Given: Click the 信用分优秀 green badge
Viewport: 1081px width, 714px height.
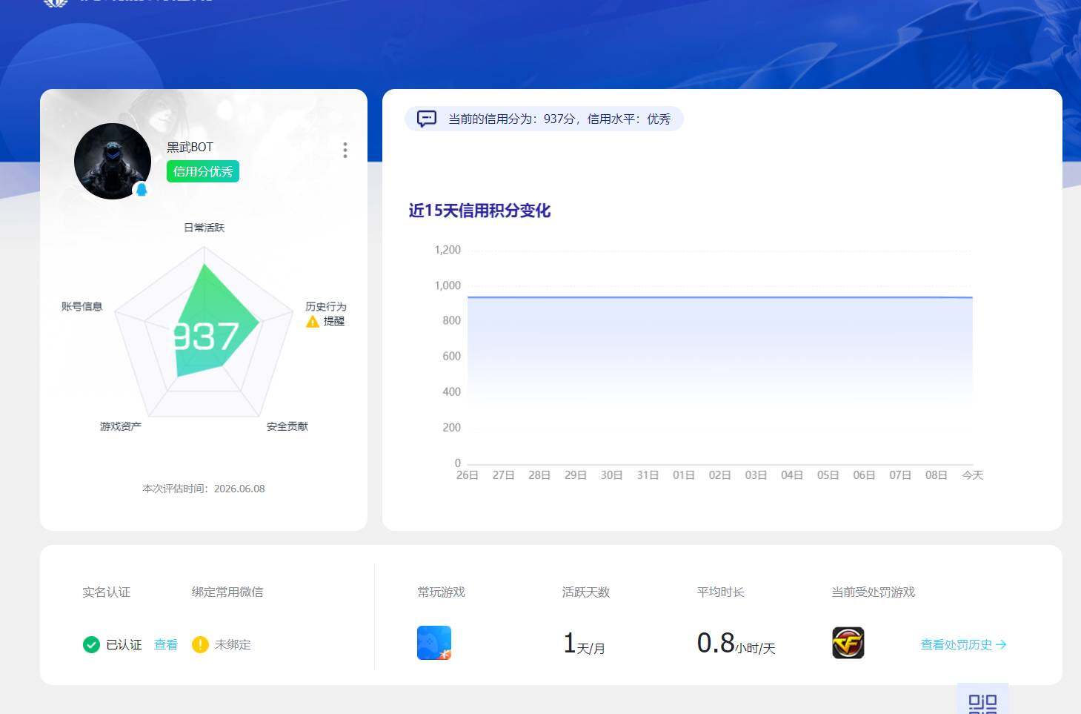Looking at the screenshot, I should (x=203, y=171).
